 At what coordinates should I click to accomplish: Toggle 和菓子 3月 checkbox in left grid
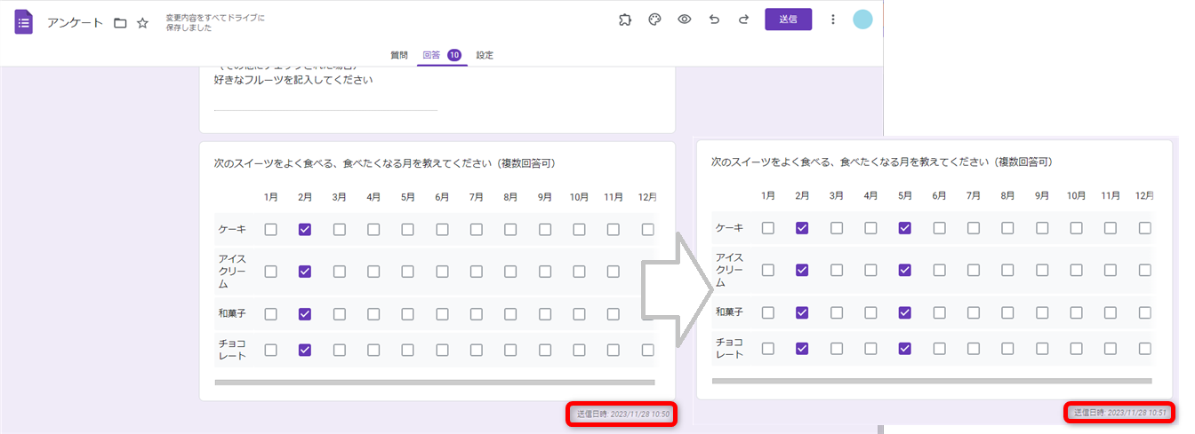pyautogui.click(x=340, y=314)
